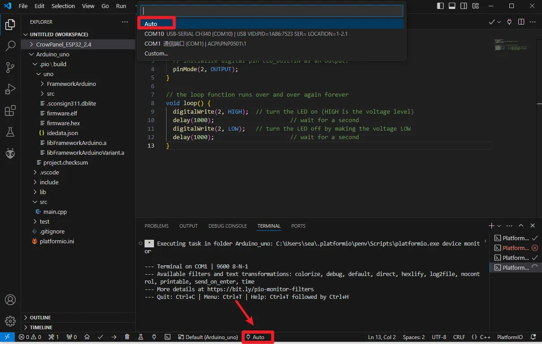Open the new terminal launch profile dropdown
This screenshot has height=344, width=542.
pyautogui.click(x=499, y=226)
